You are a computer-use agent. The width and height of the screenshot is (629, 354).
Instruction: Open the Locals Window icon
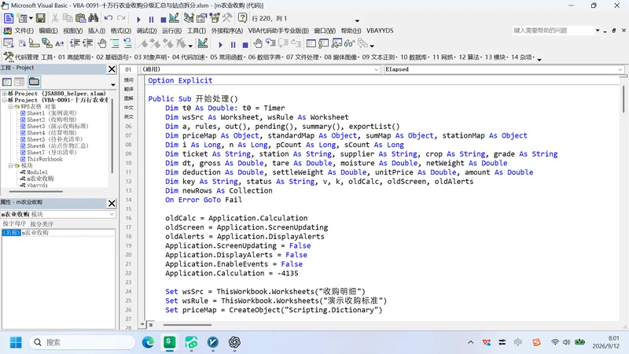[311, 43]
